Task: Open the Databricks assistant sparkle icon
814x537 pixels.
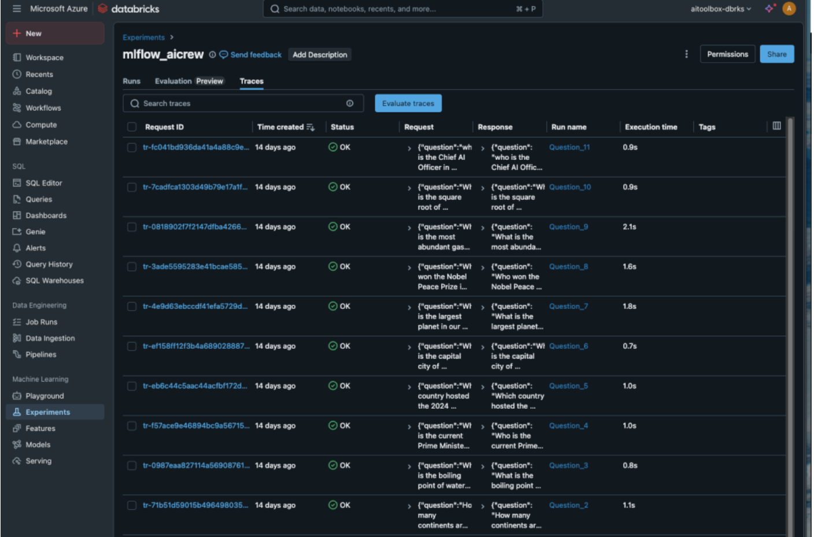Action: click(769, 9)
